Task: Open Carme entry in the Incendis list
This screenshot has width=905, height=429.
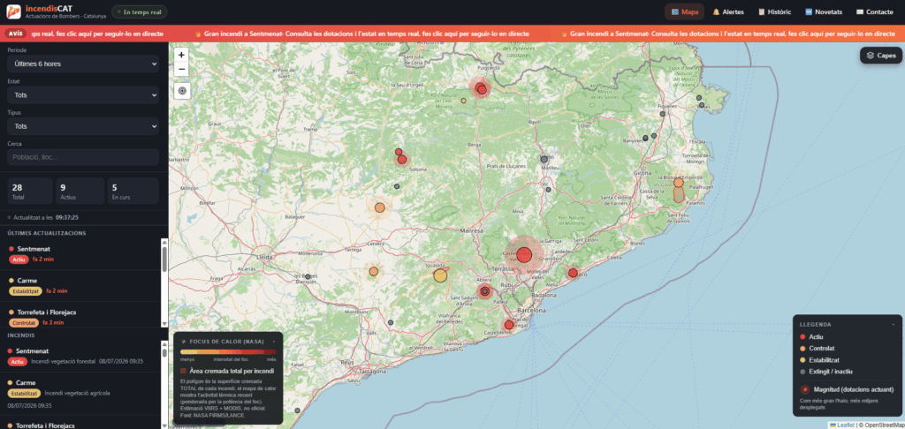Action: [80, 394]
